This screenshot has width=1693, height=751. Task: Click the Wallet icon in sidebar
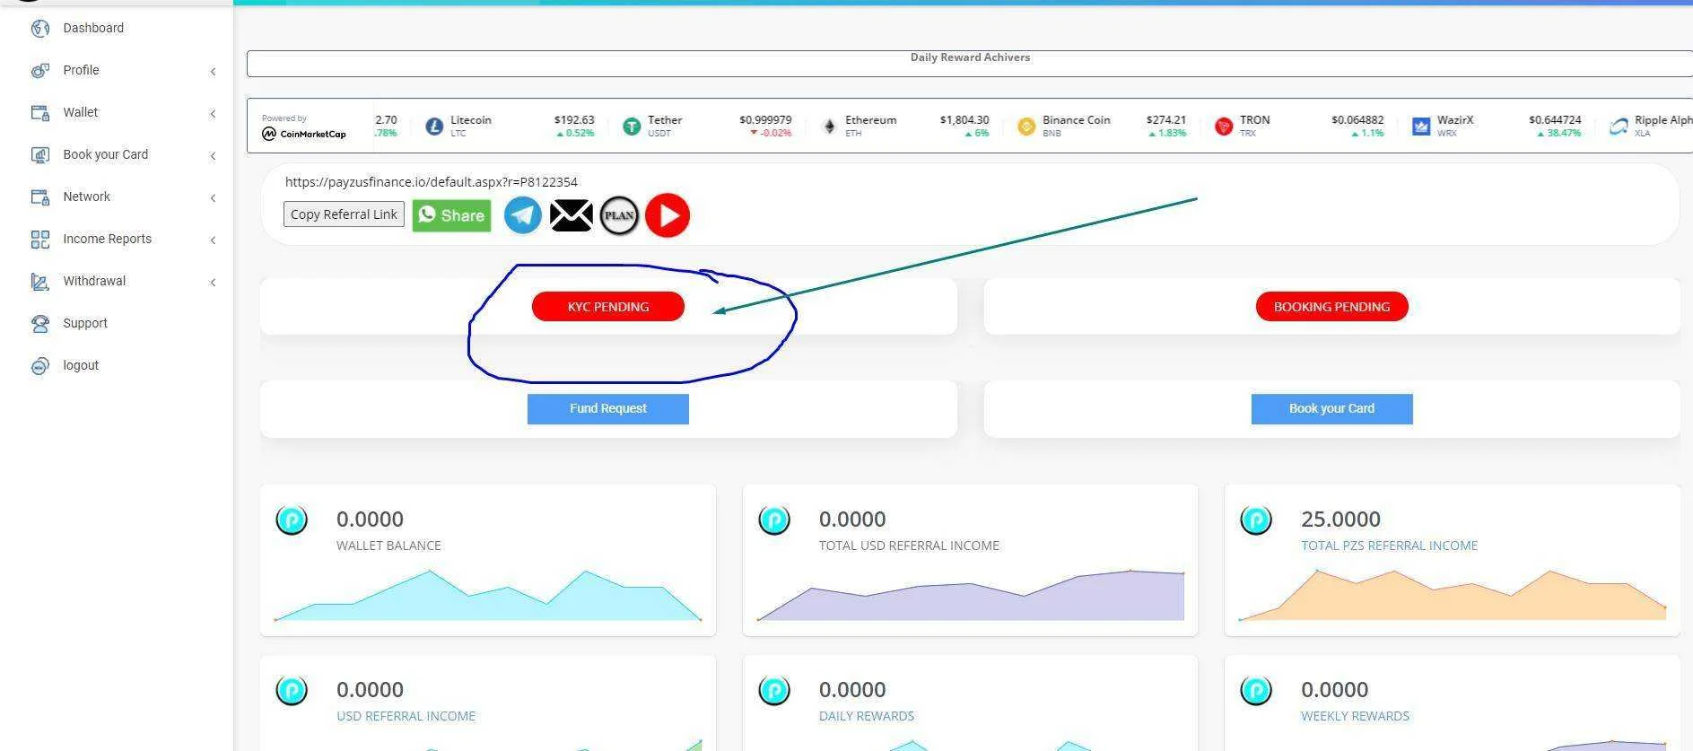[x=39, y=113]
